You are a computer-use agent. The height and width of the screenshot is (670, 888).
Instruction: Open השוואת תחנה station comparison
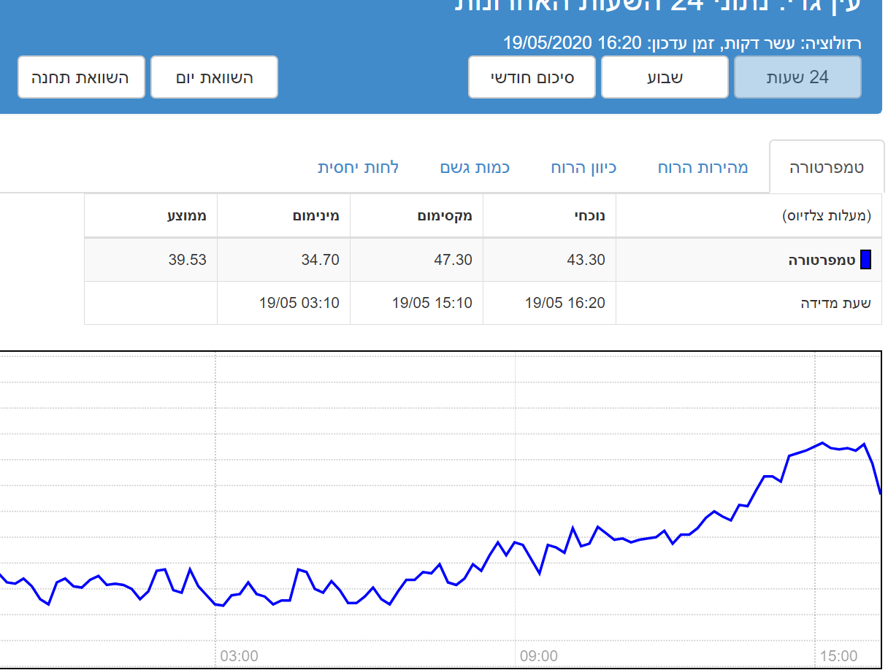point(81,77)
